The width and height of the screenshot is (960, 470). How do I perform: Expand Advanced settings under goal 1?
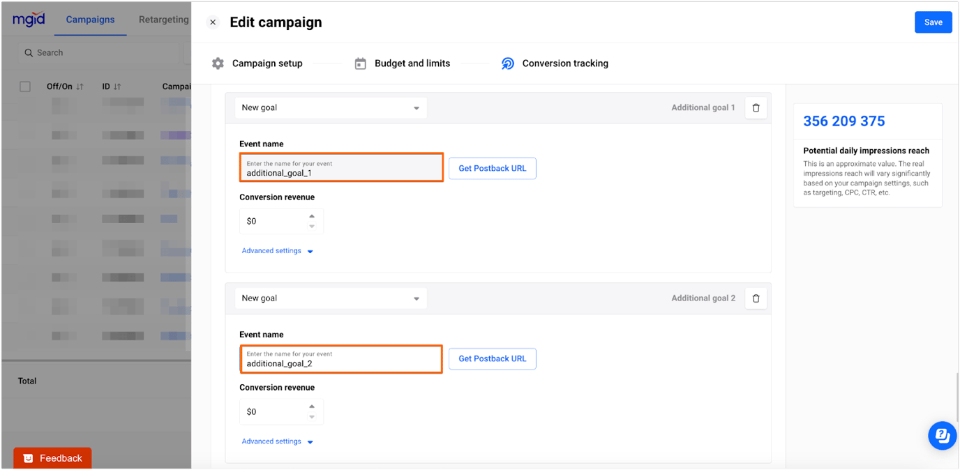[x=271, y=250]
